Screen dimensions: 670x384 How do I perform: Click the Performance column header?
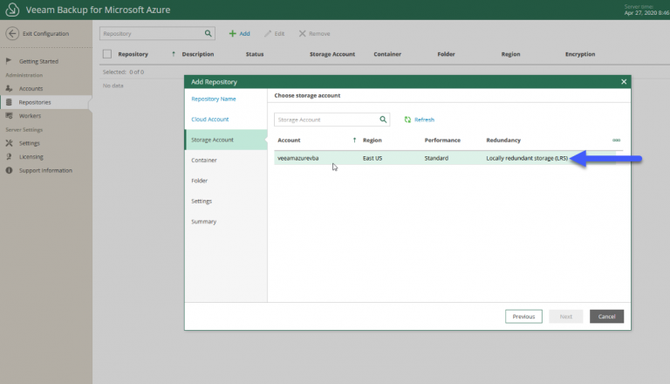pos(442,141)
